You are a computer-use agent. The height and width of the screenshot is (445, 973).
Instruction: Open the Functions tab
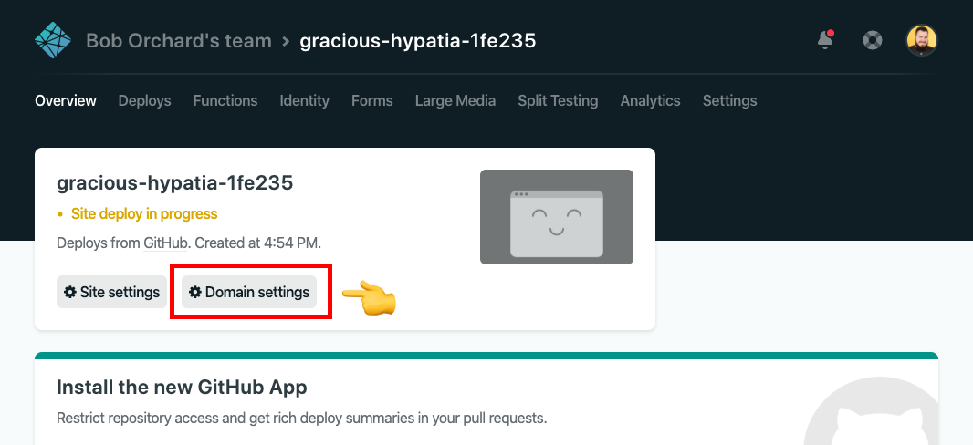tap(225, 100)
